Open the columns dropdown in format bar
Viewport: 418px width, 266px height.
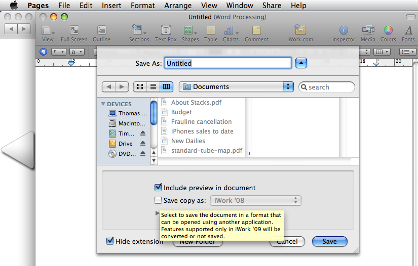[x=382, y=52]
